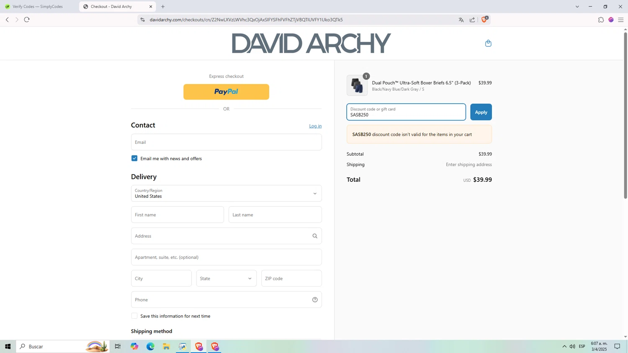This screenshot has height=353, width=628.
Task: Click the boxer briefs product thumbnail
Action: [x=357, y=85]
